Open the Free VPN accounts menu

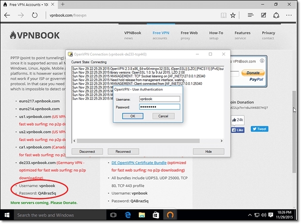[161, 35]
